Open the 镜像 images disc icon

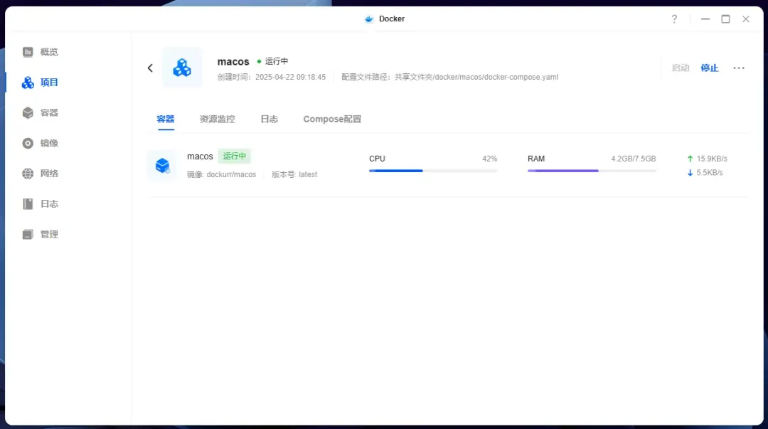28,143
